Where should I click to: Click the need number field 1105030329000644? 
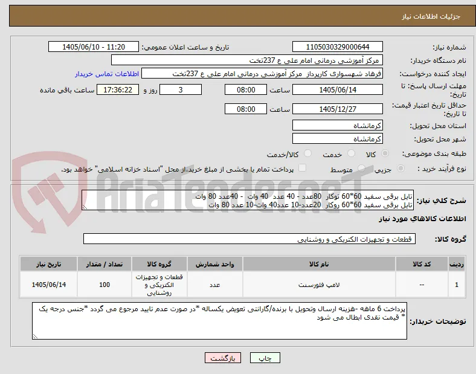338,47
